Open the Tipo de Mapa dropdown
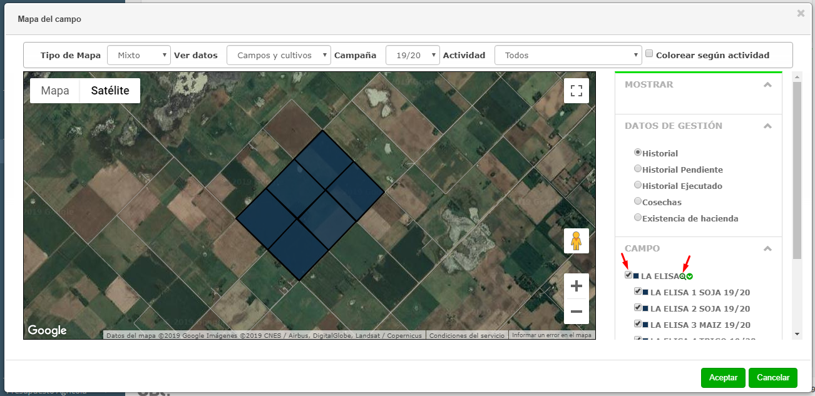The height and width of the screenshot is (396, 815). coord(139,55)
